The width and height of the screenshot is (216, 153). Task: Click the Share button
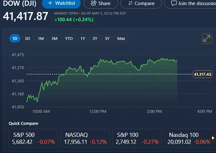[101, 3]
